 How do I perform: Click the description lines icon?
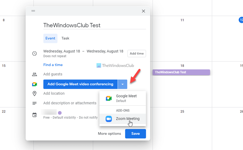34,103
